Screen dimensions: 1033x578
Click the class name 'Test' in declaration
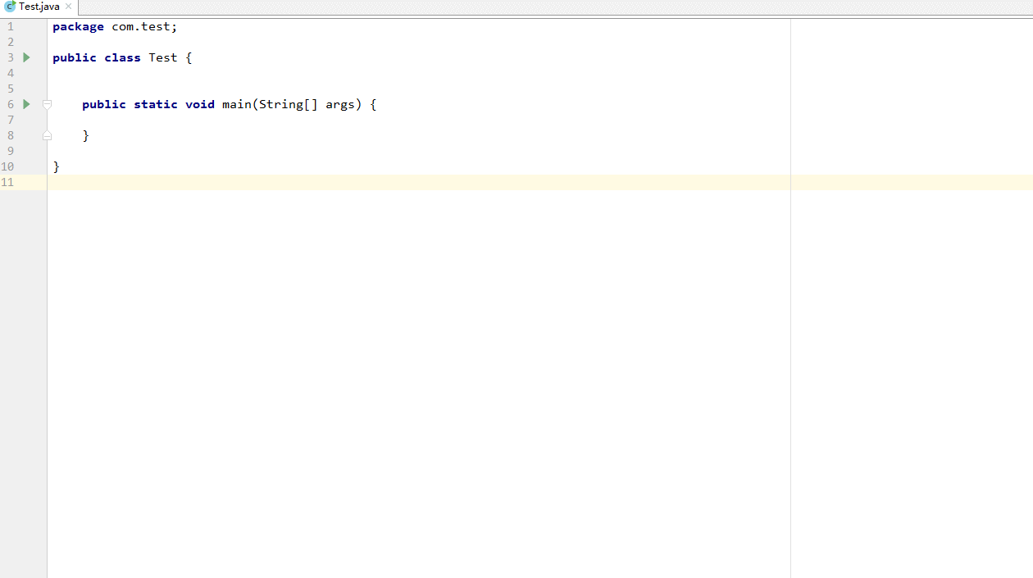[162, 57]
